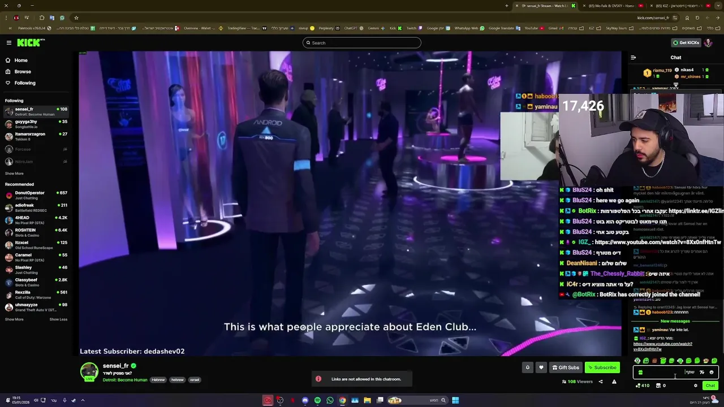This screenshot has width=724, height=407.
Task: Toggle stream notification bell
Action: 528,367
